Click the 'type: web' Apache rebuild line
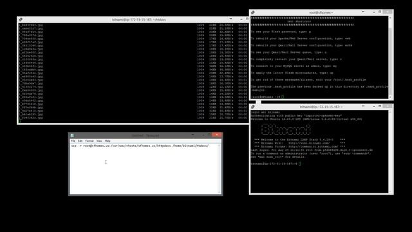This screenshot has height=232, width=412. pyautogui.click(x=301, y=39)
